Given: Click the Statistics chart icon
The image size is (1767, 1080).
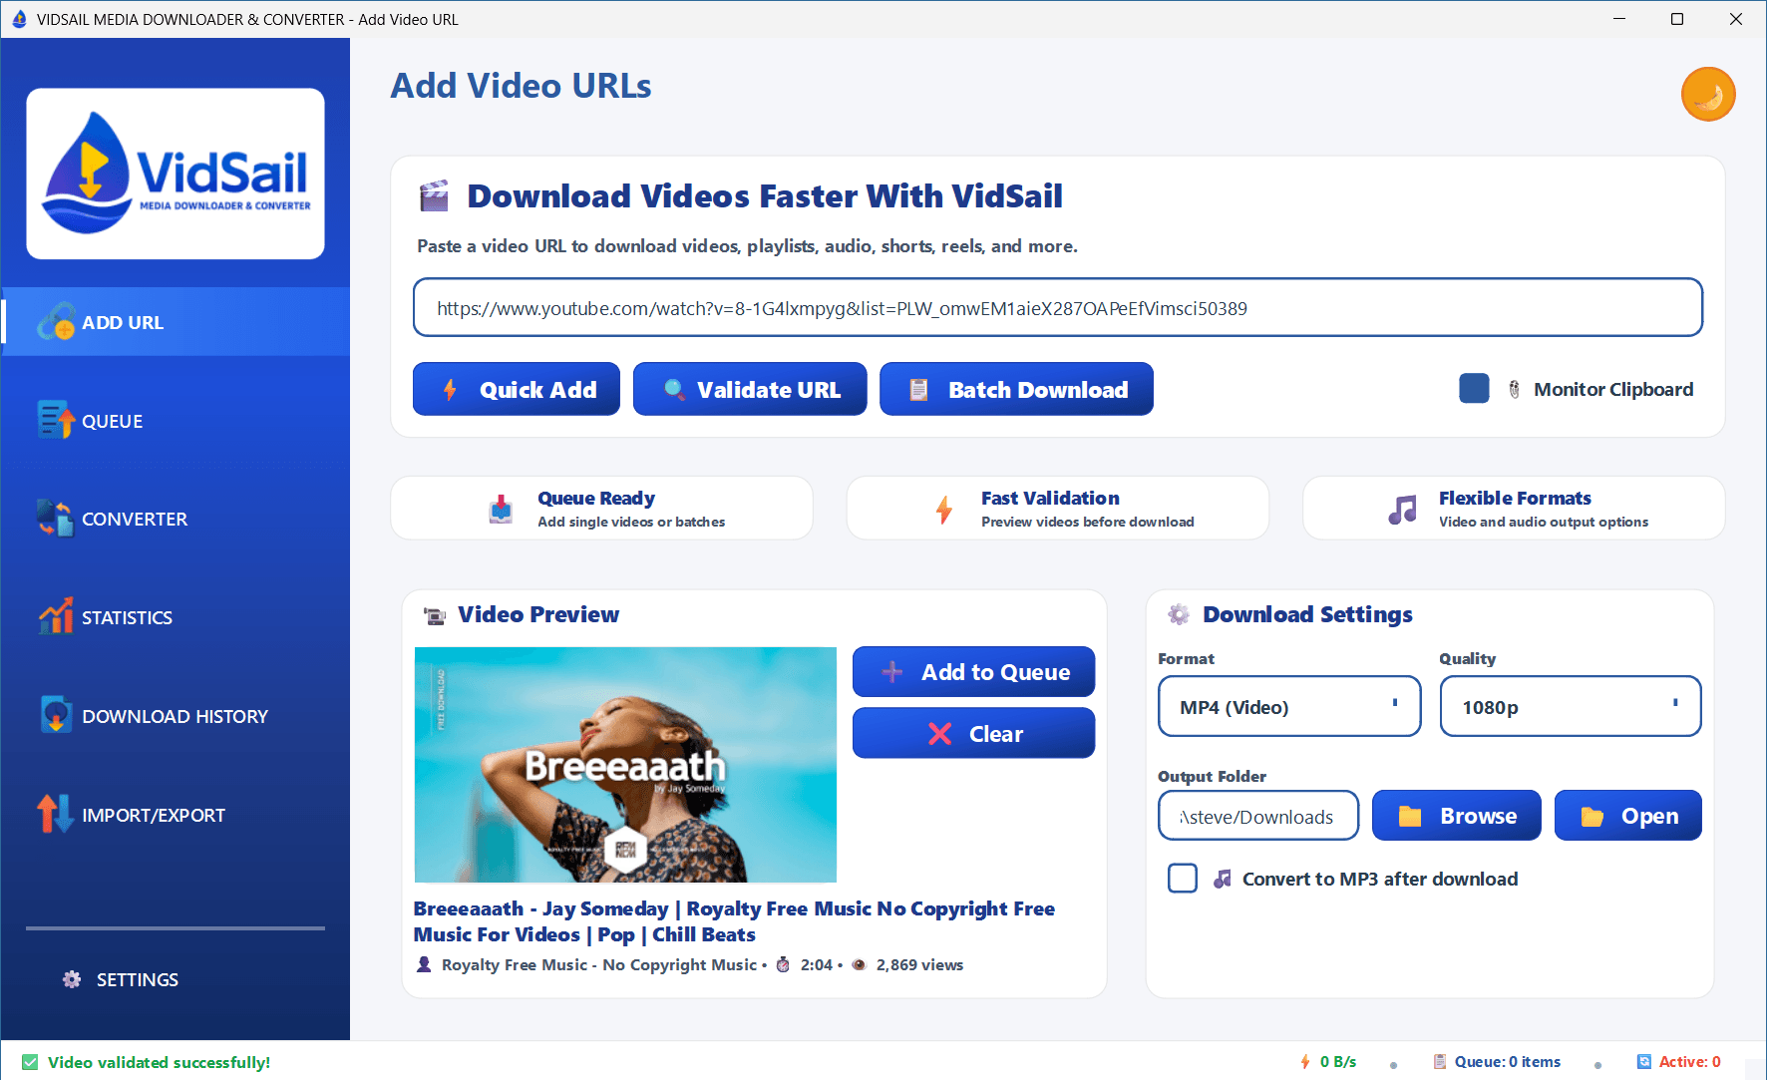Looking at the screenshot, I should click(x=56, y=616).
